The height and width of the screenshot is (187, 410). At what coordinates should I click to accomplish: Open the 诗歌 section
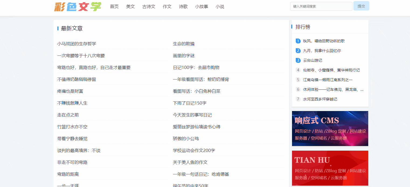click(x=183, y=6)
